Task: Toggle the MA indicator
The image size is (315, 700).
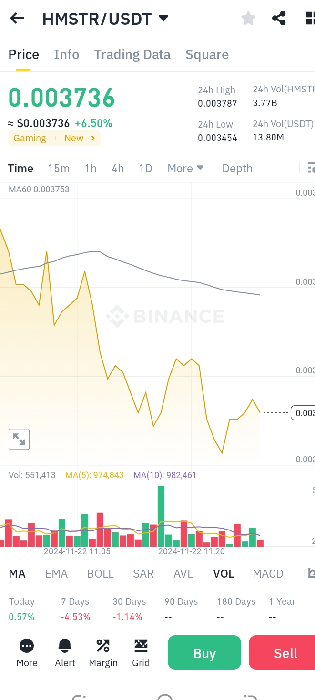Action: pyautogui.click(x=17, y=574)
